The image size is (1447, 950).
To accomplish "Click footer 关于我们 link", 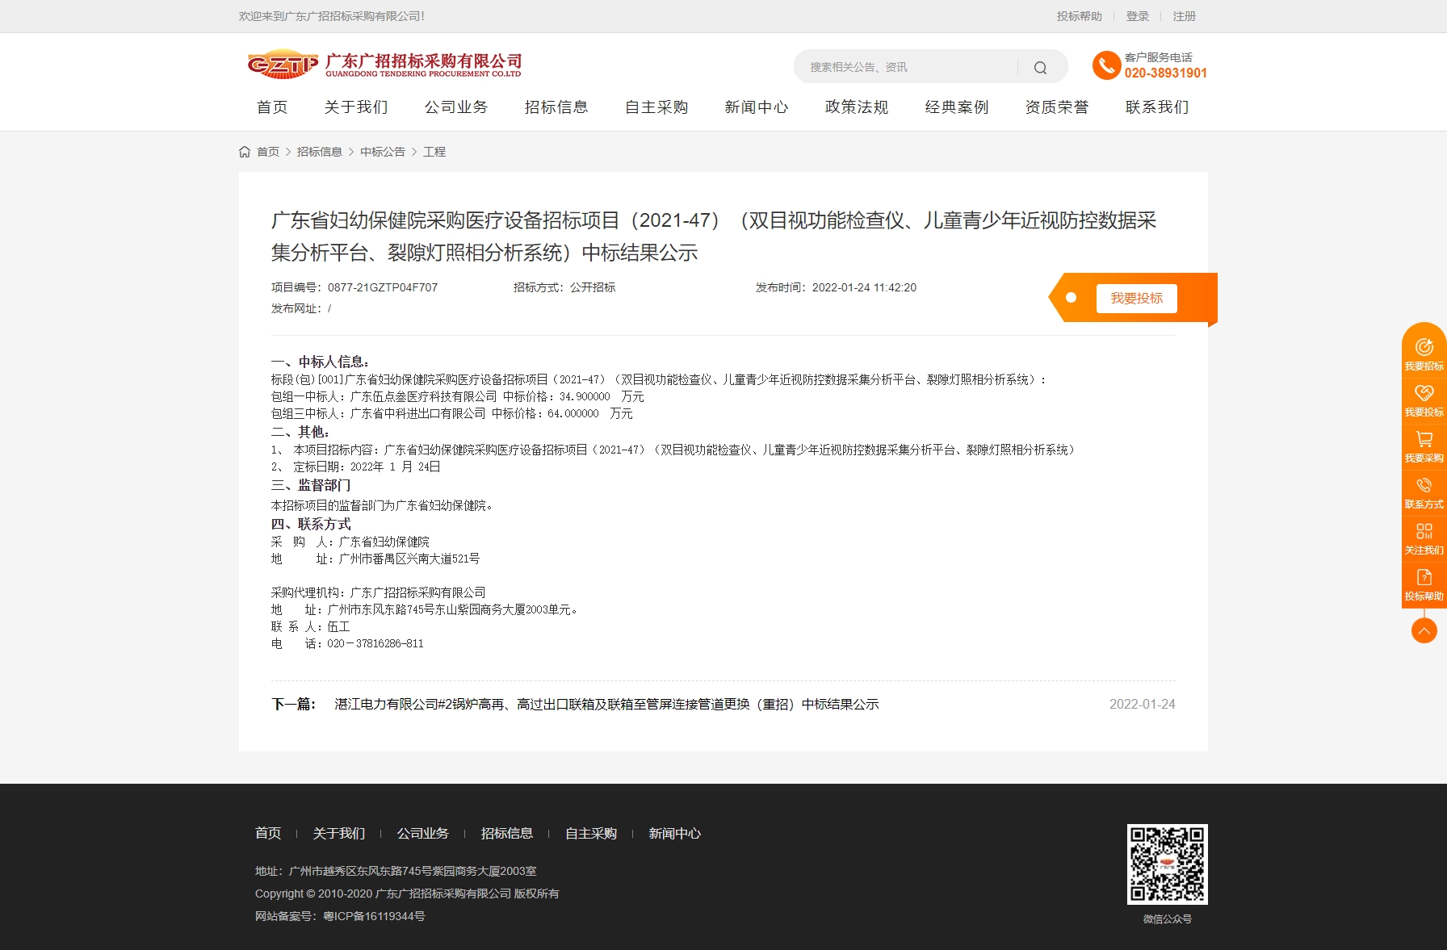I will [x=339, y=834].
